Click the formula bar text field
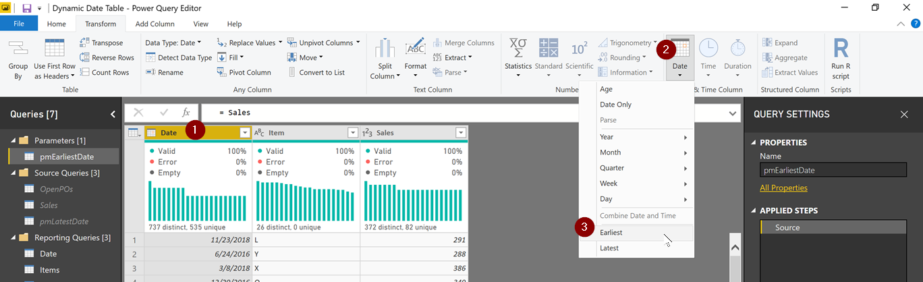 463,113
